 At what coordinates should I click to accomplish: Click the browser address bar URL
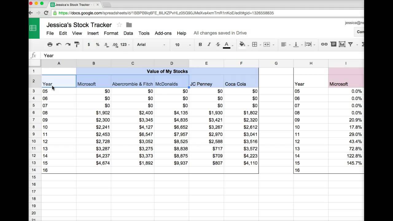166,13
